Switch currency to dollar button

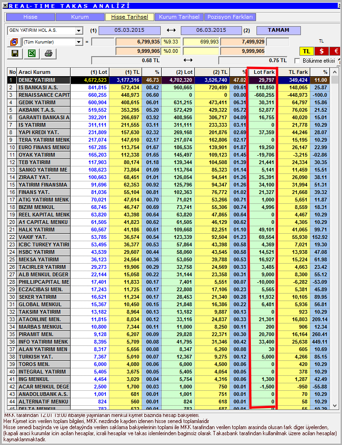click(x=321, y=51)
